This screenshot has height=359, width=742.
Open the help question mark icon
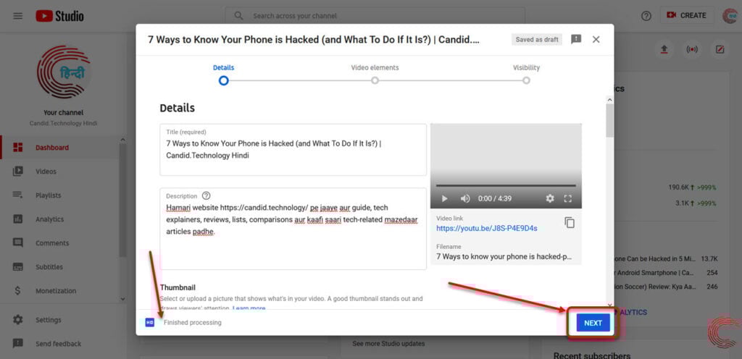[x=646, y=16]
